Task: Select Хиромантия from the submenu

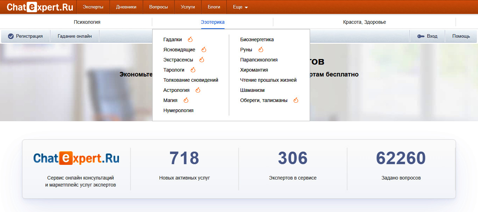Action: (254, 70)
